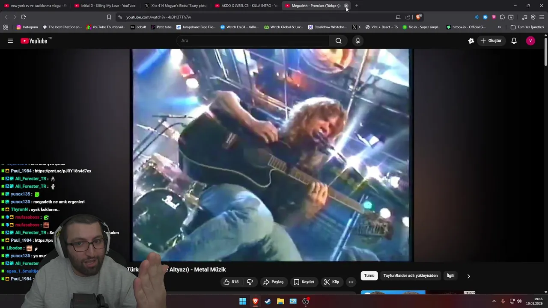Like the video showing 515 likes
The width and height of the screenshot is (548, 308).
tap(231, 282)
